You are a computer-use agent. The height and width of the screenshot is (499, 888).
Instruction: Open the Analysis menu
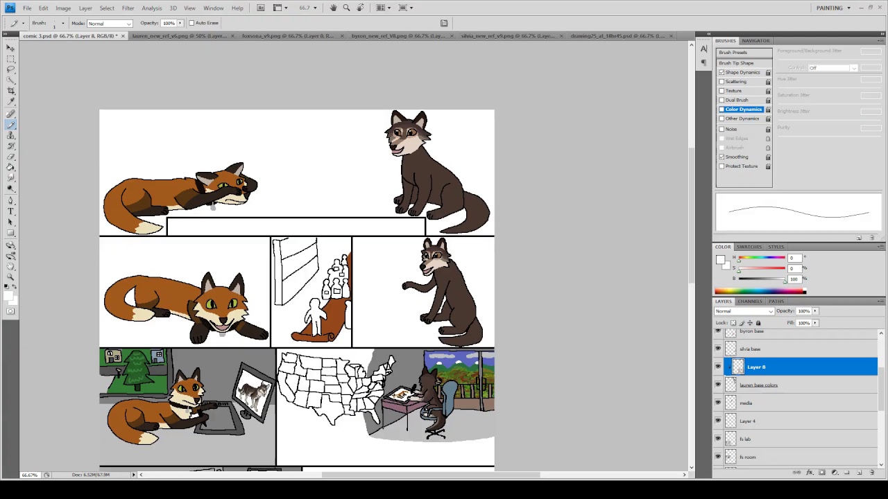pos(151,8)
